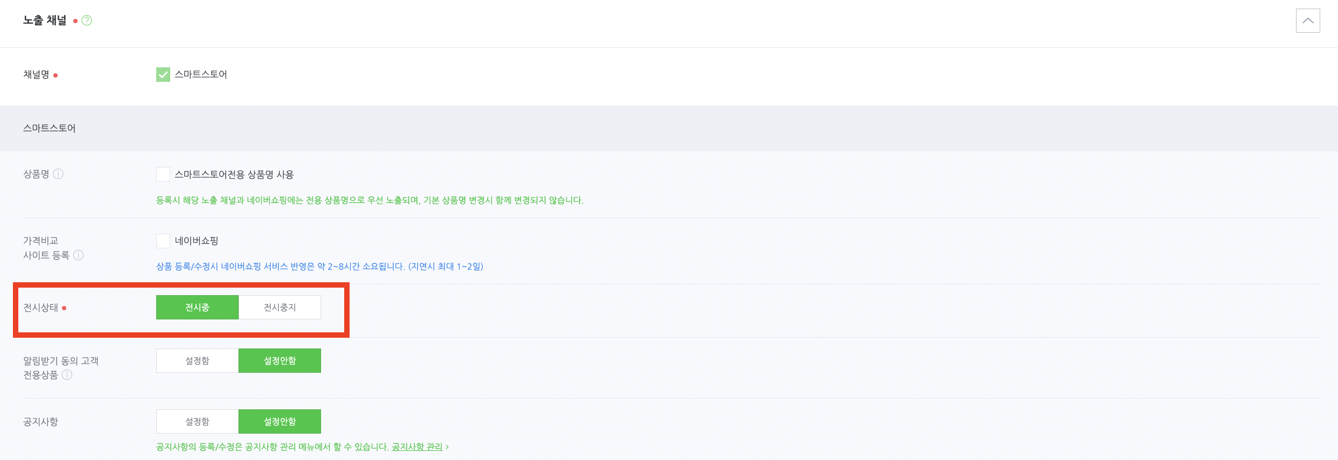Viewport: 1338px width, 460px height.
Task: Enable the 스마트스토어전용 상품명 사용 checkbox
Action: (163, 174)
